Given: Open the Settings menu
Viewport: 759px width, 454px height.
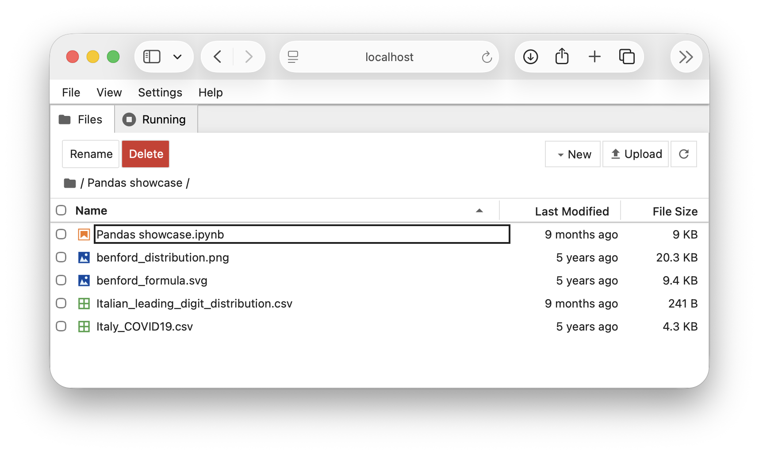Looking at the screenshot, I should coord(160,92).
